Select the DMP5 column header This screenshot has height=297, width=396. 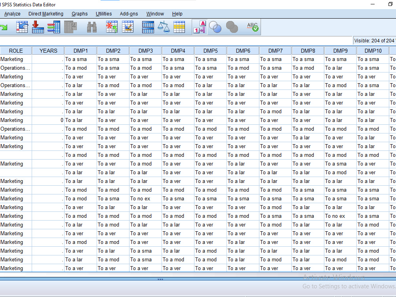point(210,50)
